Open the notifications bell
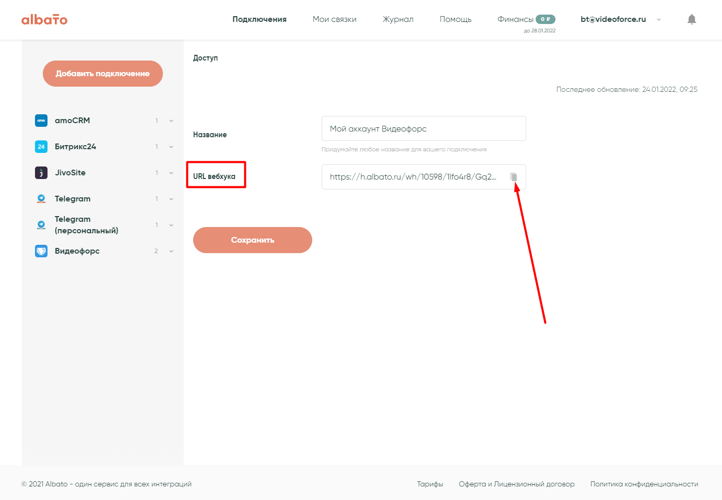This screenshot has height=500, width=722. click(692, 19)
